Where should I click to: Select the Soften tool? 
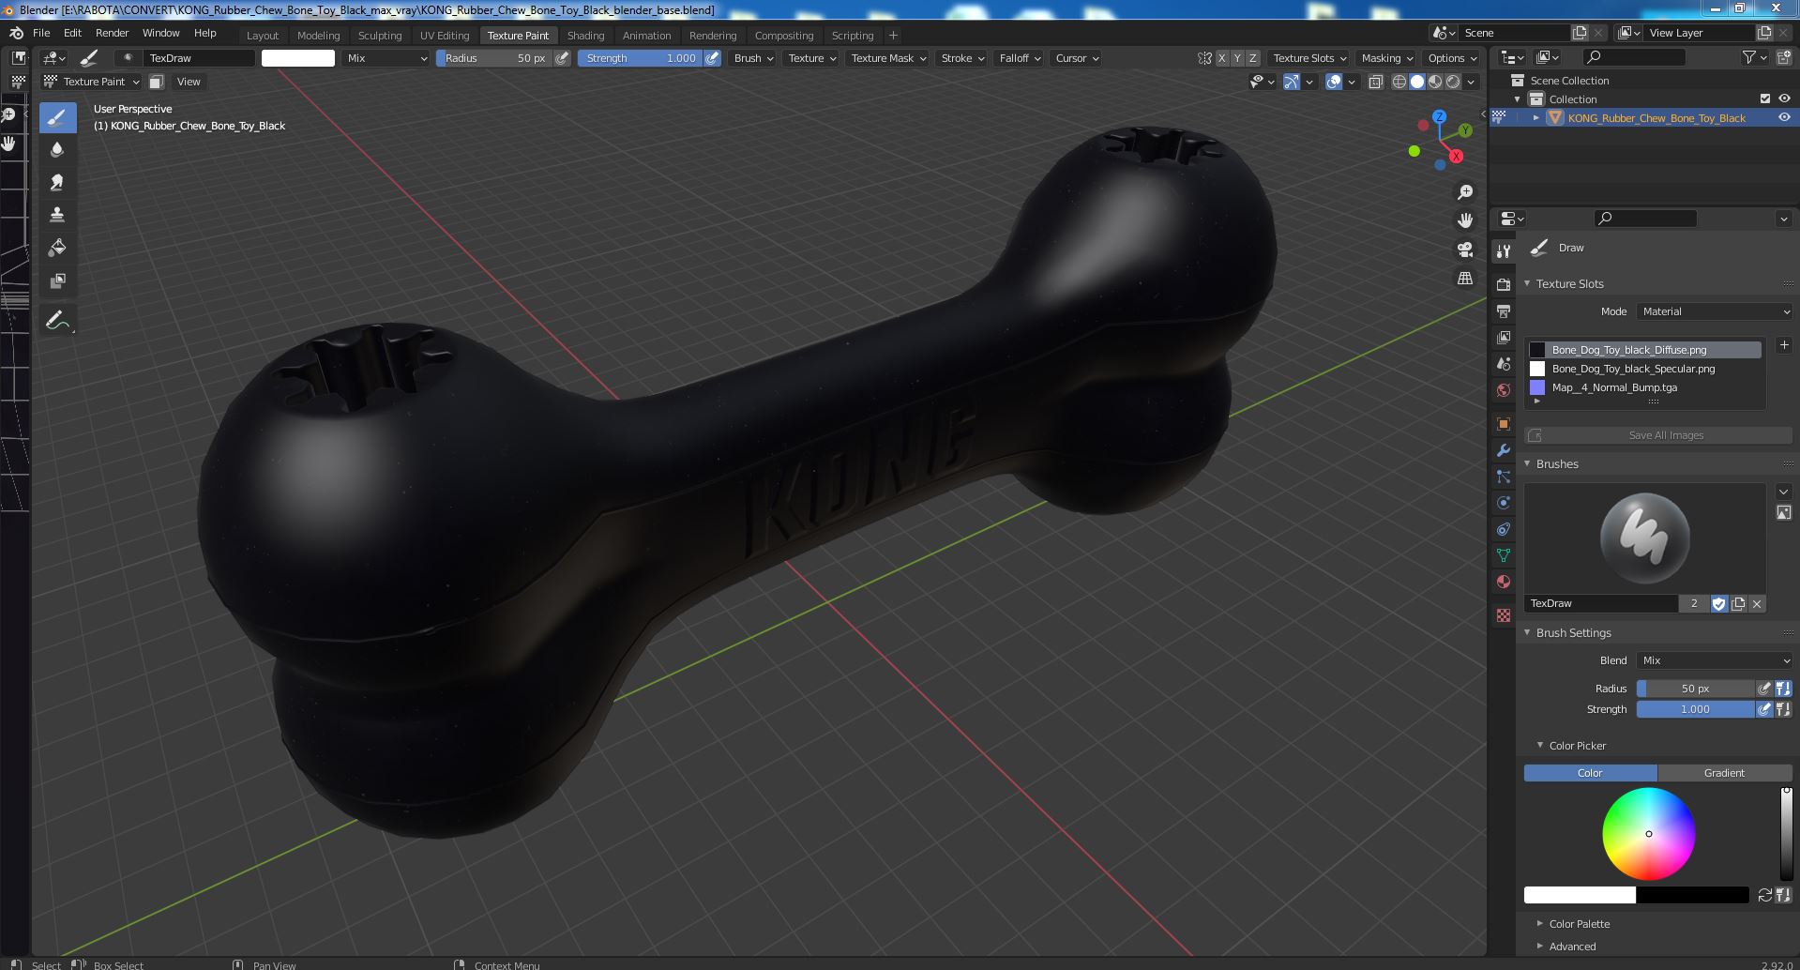pos(57,149)
